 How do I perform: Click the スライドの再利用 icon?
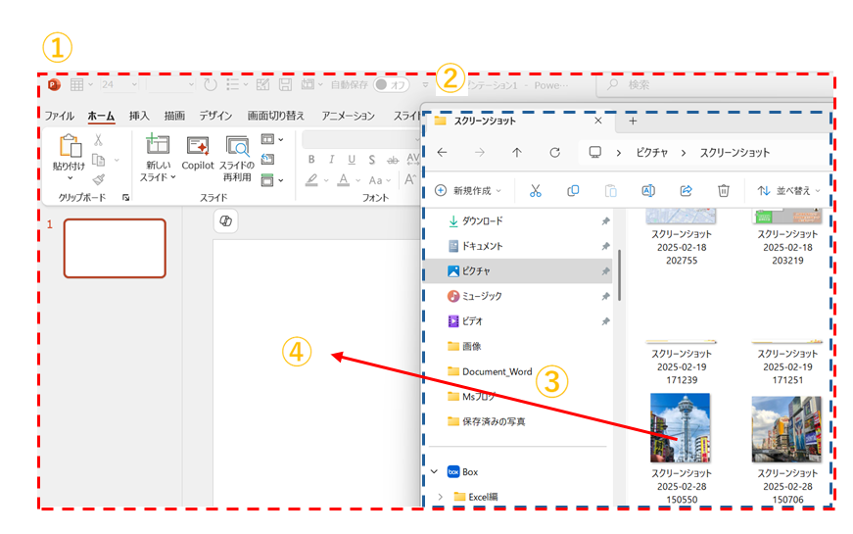point(237,147)
